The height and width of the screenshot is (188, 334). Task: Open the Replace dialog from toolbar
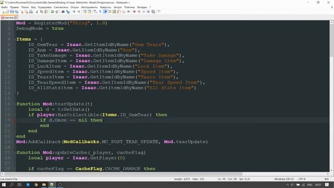point(68,11)
